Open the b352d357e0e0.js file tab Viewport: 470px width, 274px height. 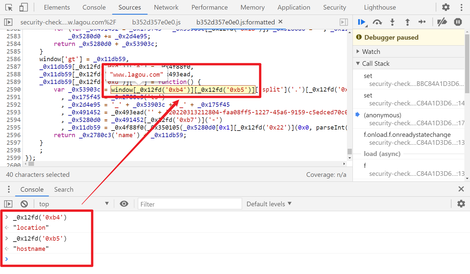click(156, 22)
